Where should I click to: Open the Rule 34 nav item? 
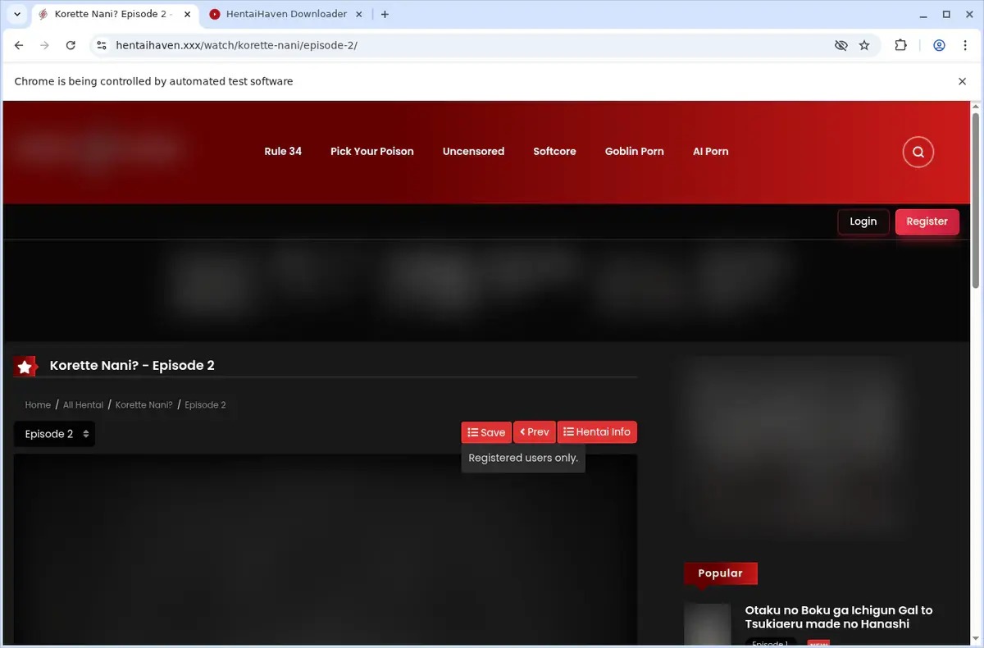(x=283, y=152)
